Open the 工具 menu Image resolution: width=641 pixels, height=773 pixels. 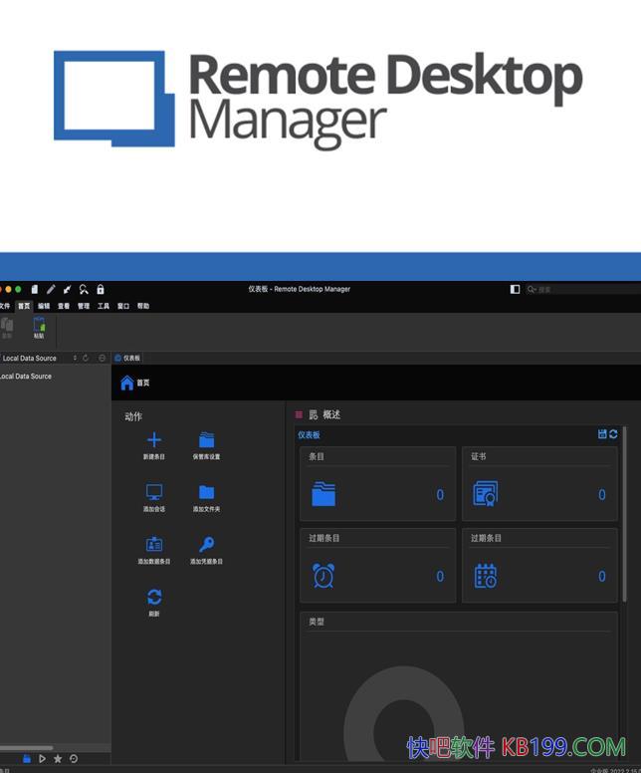tap(104, 306)
